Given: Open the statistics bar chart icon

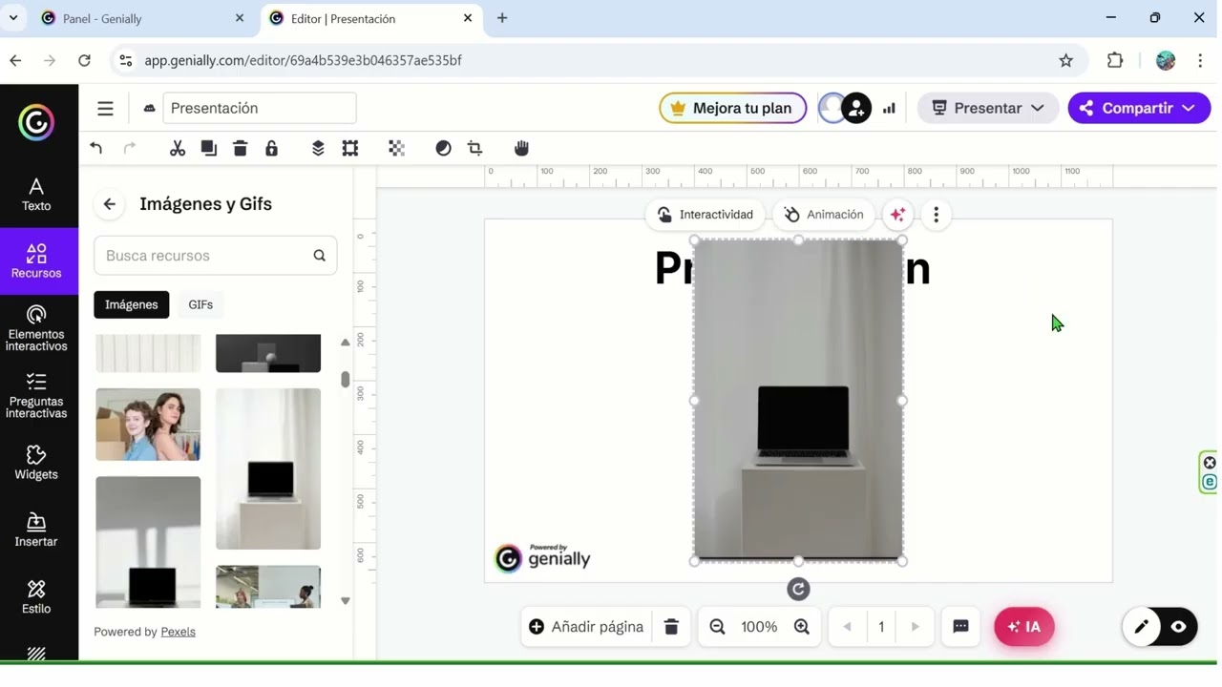Looking at the screenshot, I should (889, 109).
